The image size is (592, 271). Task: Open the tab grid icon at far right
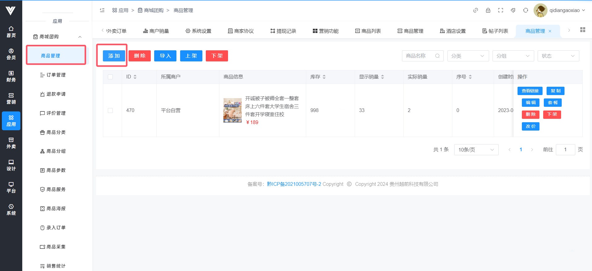[x=582, y=30]
